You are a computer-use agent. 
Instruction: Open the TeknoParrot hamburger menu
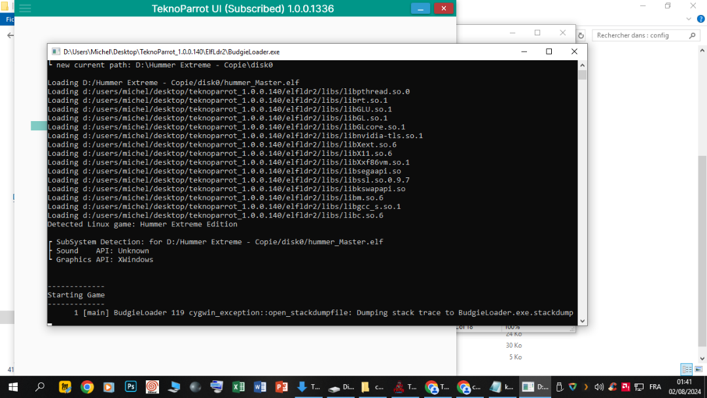click(25, 9)
